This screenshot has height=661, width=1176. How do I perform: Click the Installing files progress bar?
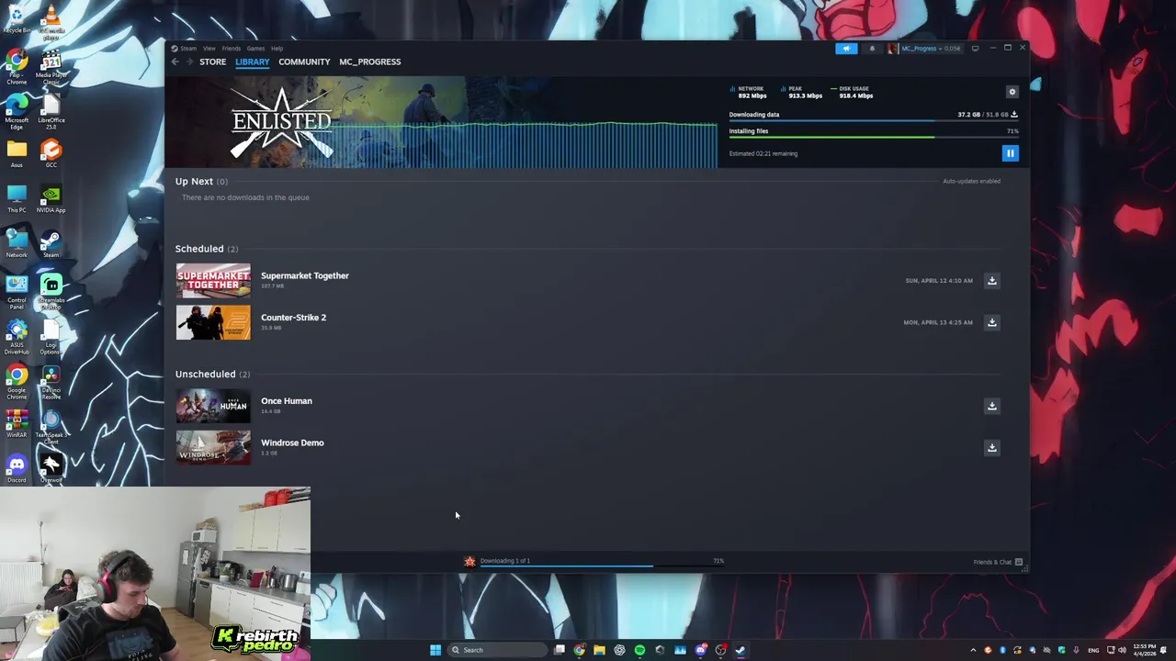(874, 138)
